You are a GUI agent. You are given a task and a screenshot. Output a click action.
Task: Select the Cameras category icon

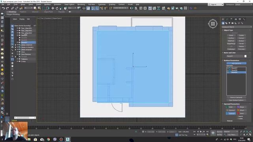[232, 23]
